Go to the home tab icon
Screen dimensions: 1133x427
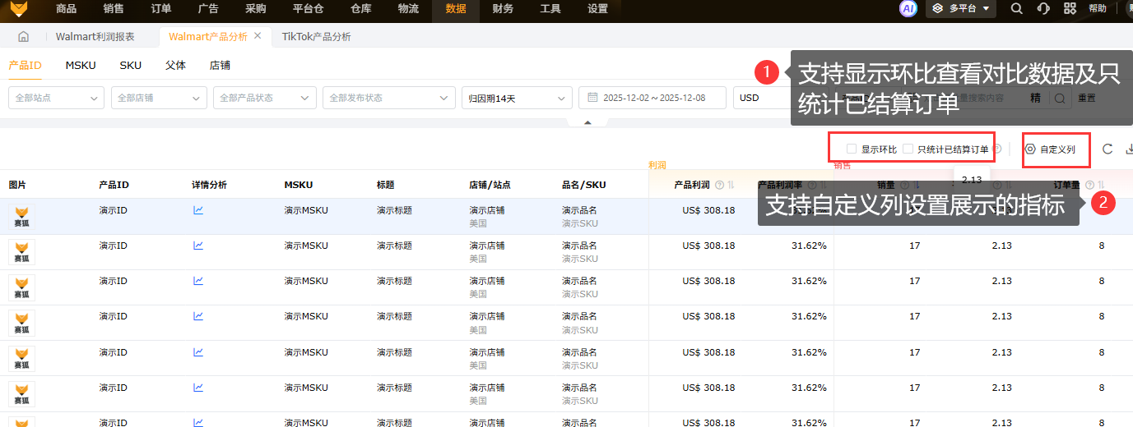coord(24,37)
